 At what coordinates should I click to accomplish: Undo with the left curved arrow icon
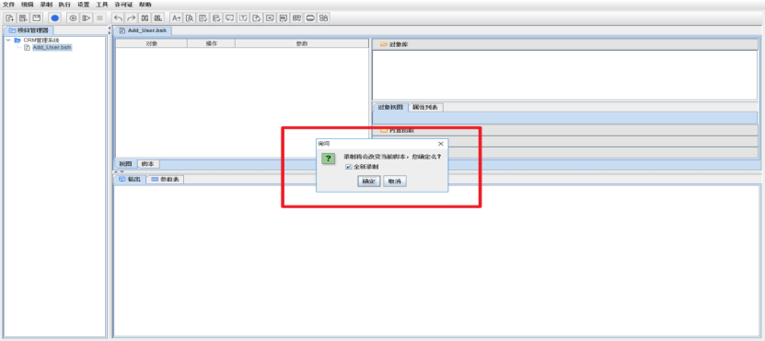click(x=118, y=18)
